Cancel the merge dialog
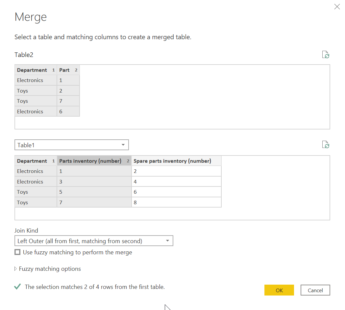345x310 pixels. click(x=315, y=290)
